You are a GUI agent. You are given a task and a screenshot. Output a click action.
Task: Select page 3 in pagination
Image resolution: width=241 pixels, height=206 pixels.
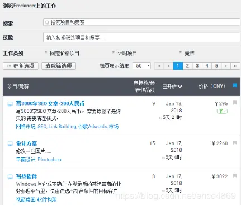[197, 66]
